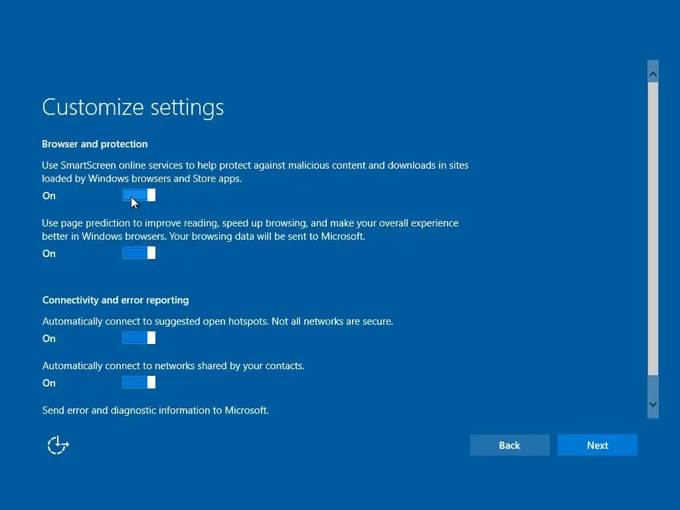This screenshot has height=510, width=680.
Task: Click the scrollbar down arrow
Action: click(x=653, y=404)
